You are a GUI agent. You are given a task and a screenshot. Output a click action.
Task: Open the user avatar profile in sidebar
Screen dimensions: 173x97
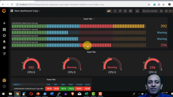pyautogui.click(x=4, y=80)
